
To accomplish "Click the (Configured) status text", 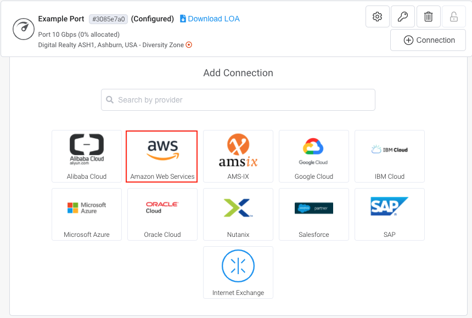I will (x=153, y=19).
